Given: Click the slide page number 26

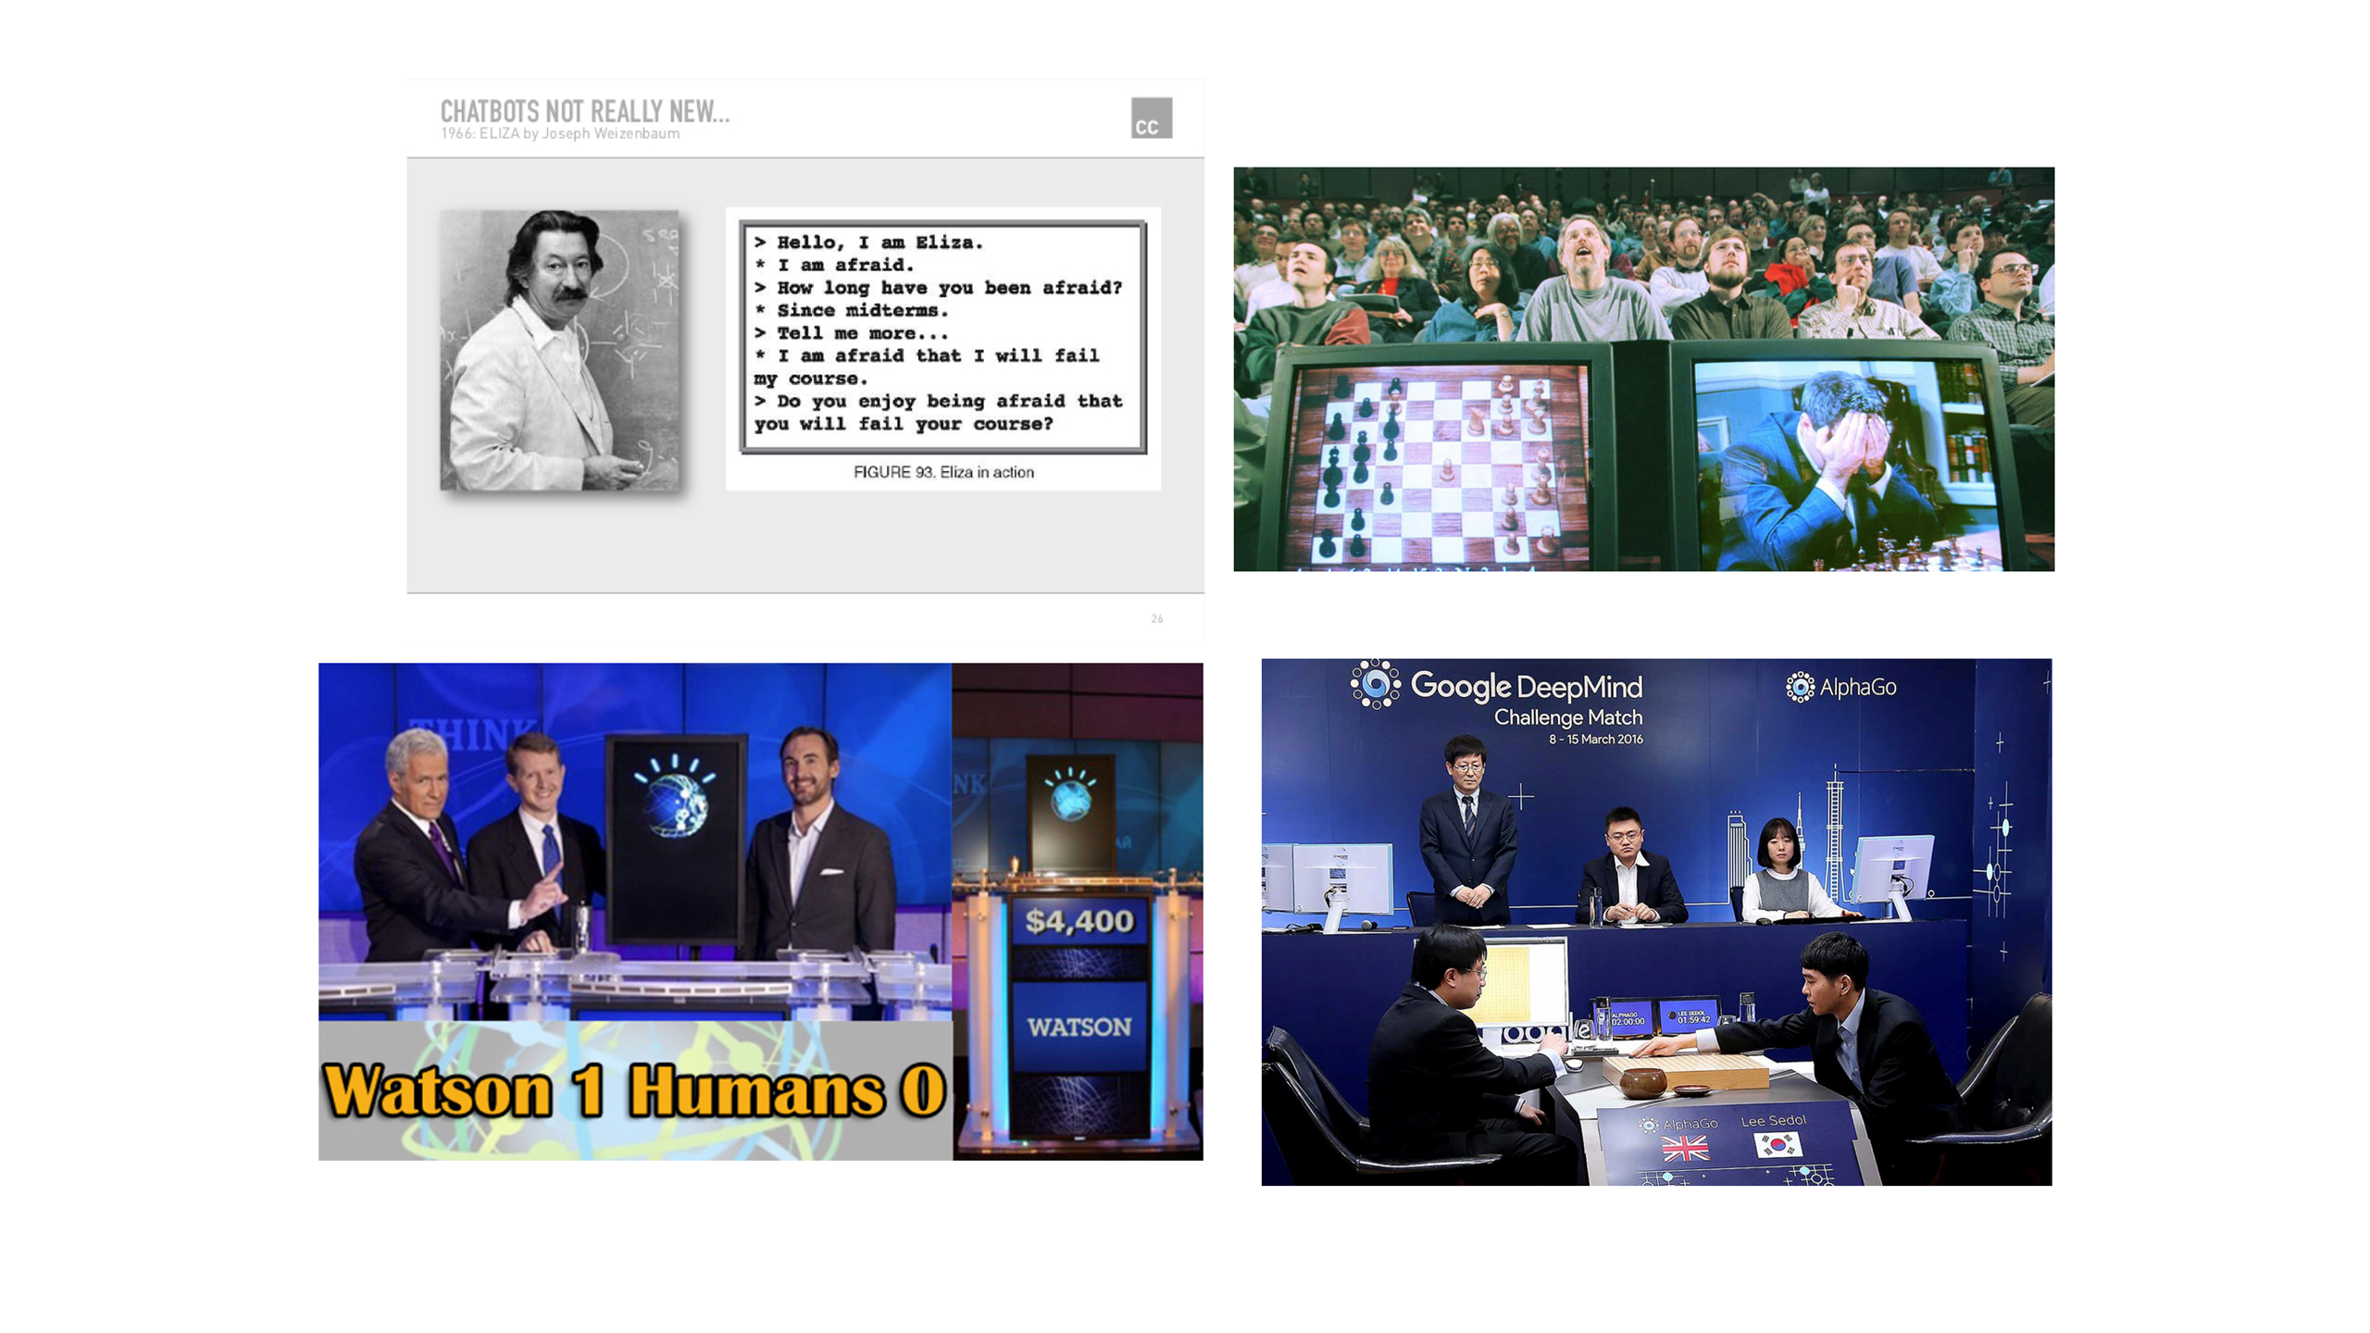Looking at the screenshot, I should (1156, 618).
